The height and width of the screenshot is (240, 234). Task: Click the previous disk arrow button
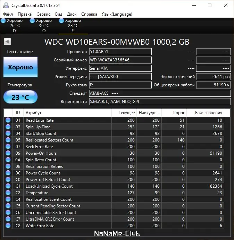click(7, 42)
